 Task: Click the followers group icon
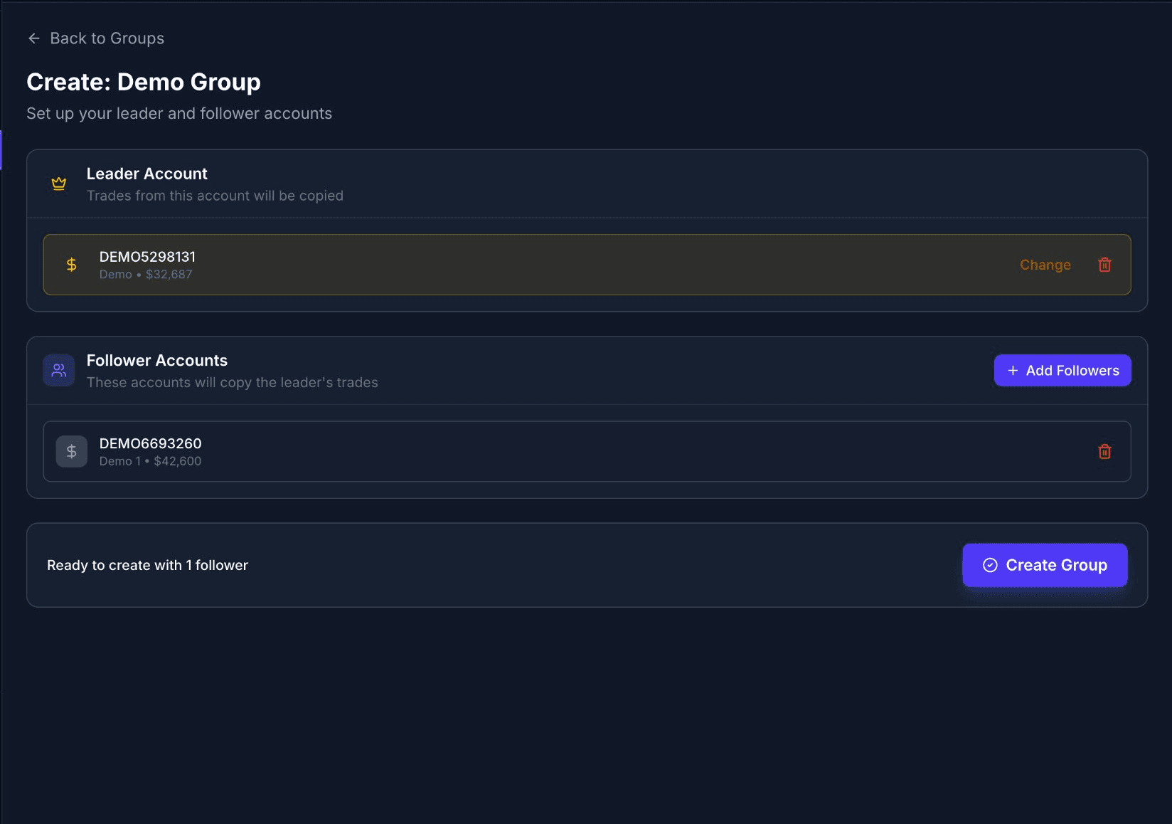click(58, 370)
